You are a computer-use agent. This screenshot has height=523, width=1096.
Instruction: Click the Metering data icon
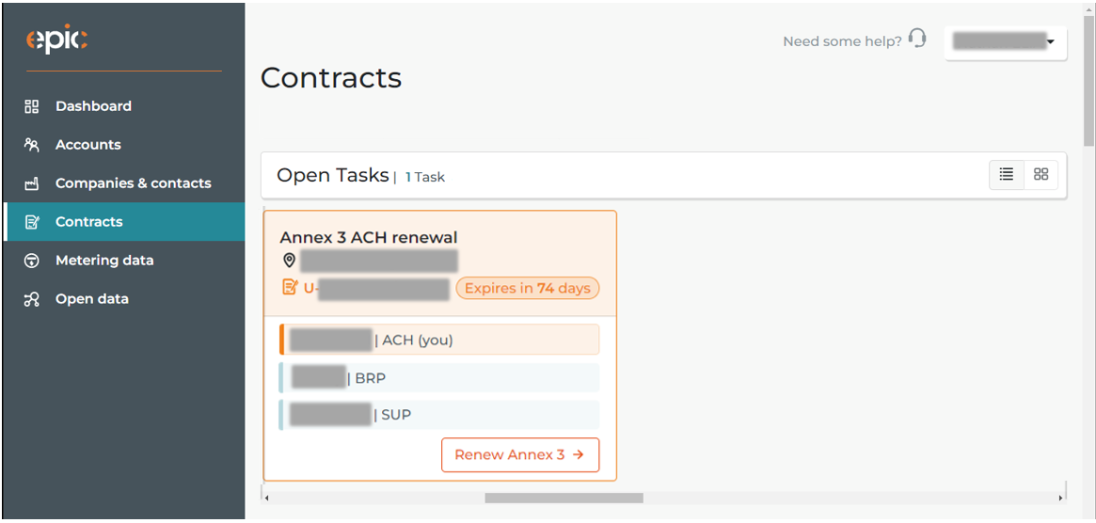click(x=31, y=261)
